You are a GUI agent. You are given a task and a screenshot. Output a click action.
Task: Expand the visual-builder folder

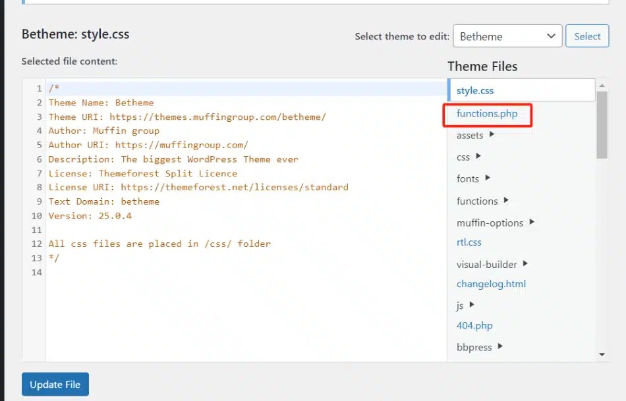tap(488, 263)
